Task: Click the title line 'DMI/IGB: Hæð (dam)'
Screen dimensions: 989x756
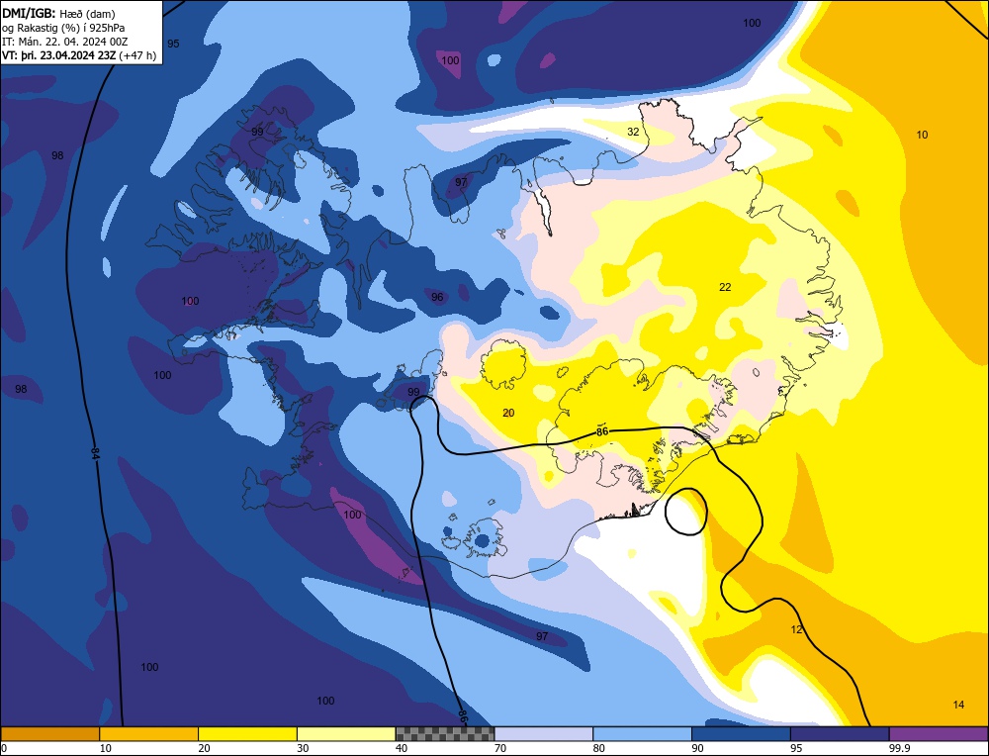Action: tap(58, 13)
